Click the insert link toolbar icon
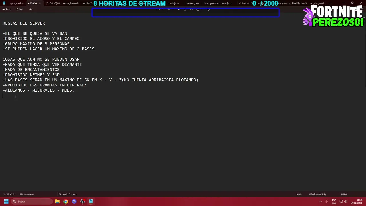Viewport: 366px width, 206px height. tap(191, 9)
